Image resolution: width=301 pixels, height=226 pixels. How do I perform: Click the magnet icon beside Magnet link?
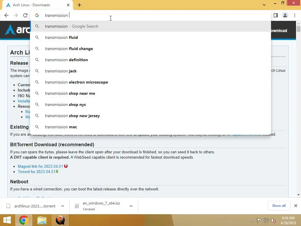coord(66,166)
